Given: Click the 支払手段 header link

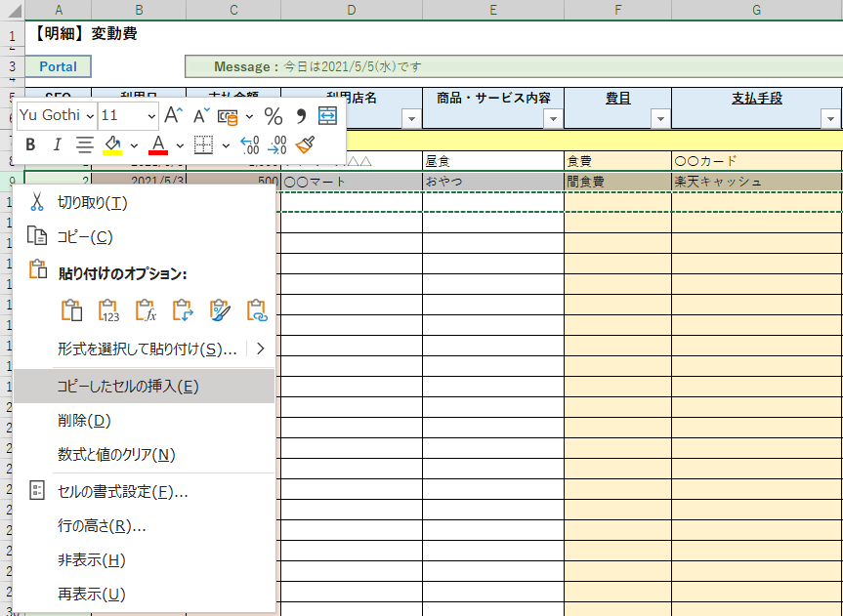Looking at the screenshot, I should pos(757,99).
